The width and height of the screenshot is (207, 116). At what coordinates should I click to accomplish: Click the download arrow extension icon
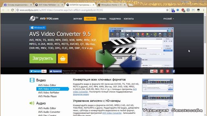click(x=188, y=10)
